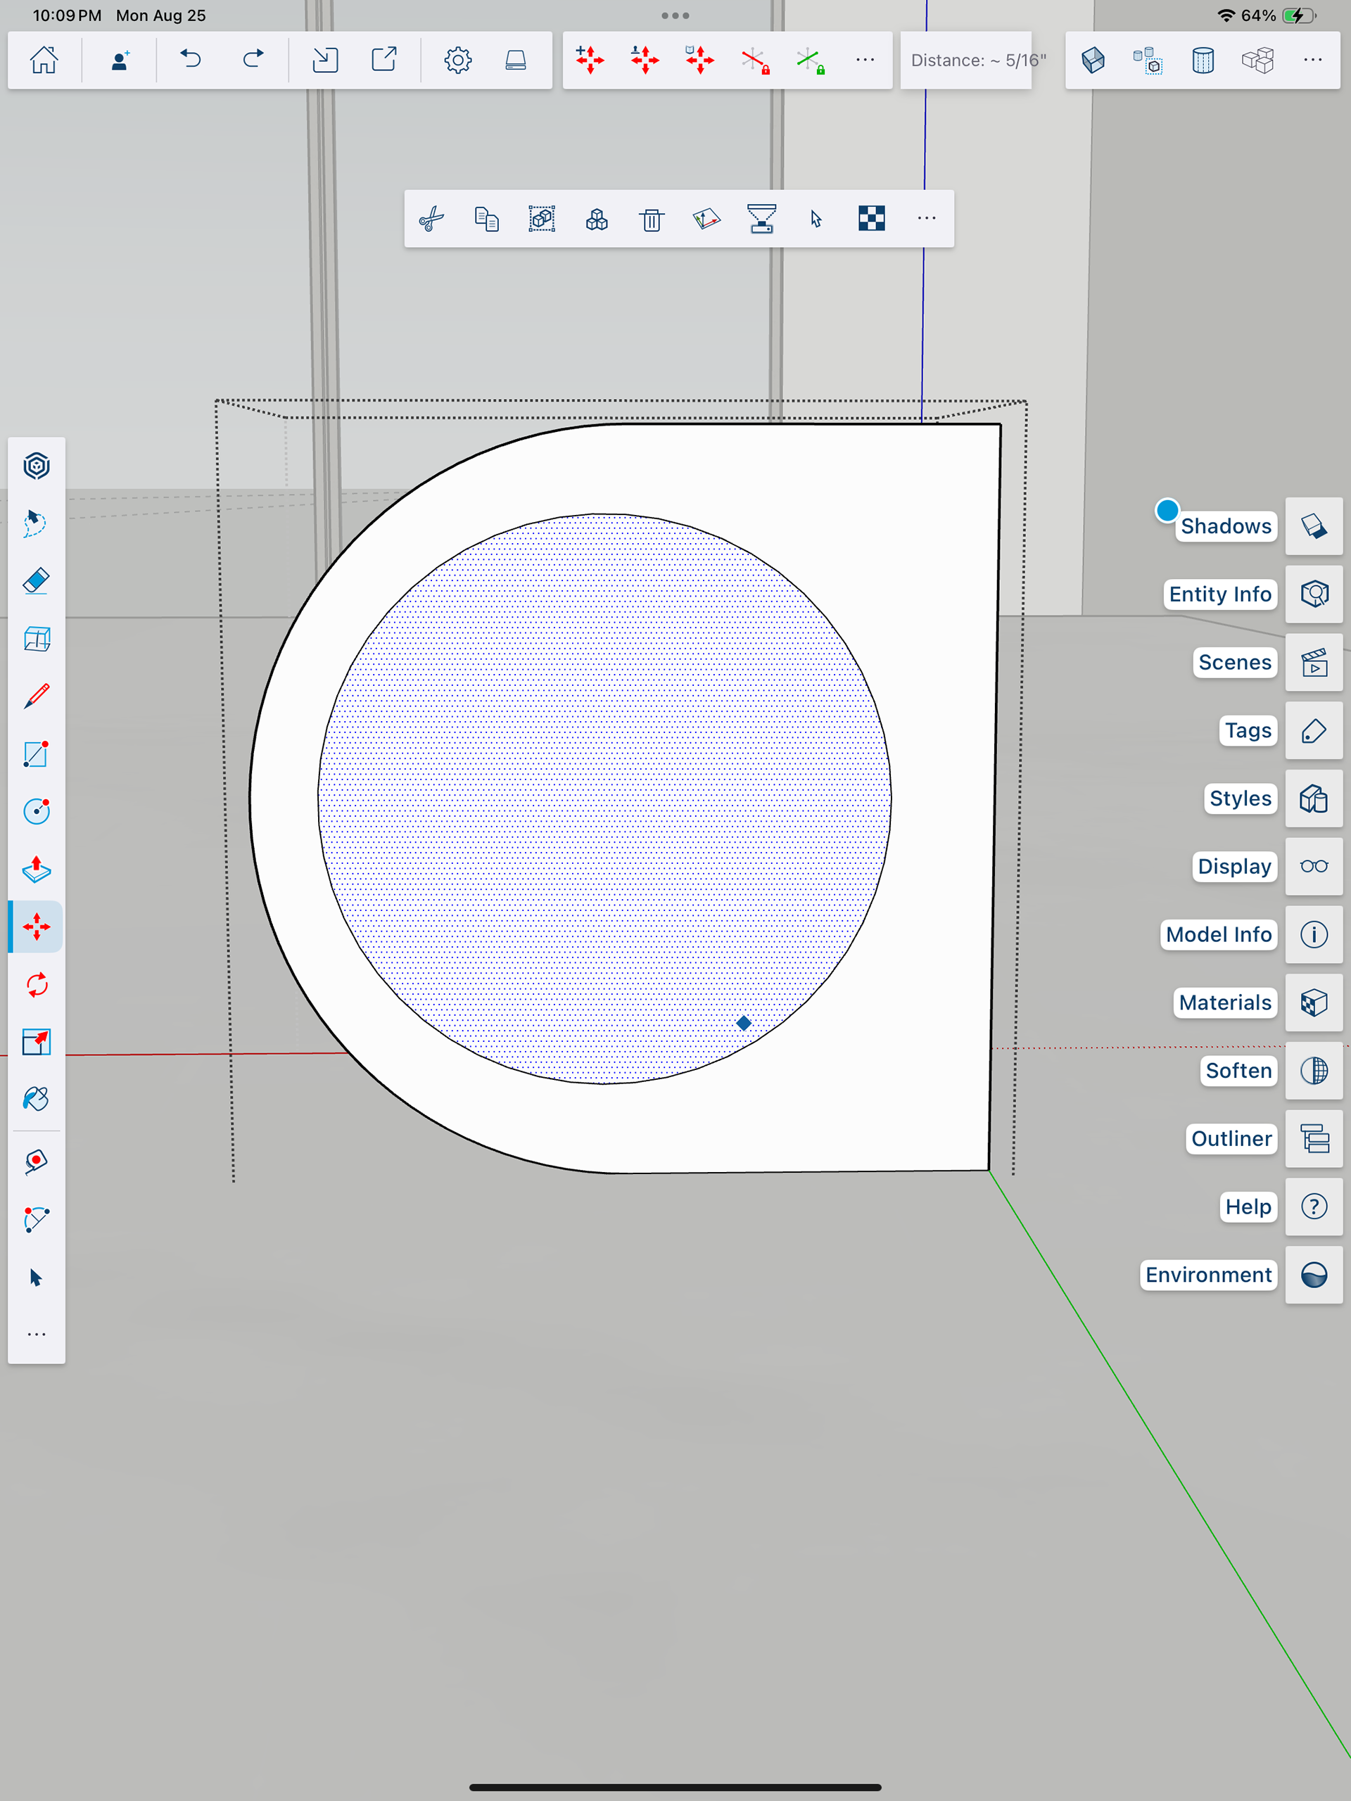
Task: Select the Tape Measure tool
Action: (x=37, y=1161)
